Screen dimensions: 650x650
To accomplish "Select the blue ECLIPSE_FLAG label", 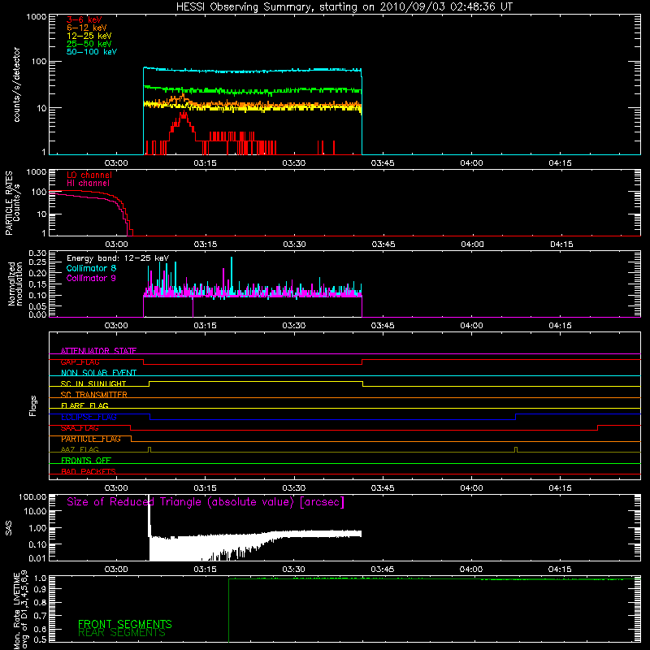I will tap(89, 417).
